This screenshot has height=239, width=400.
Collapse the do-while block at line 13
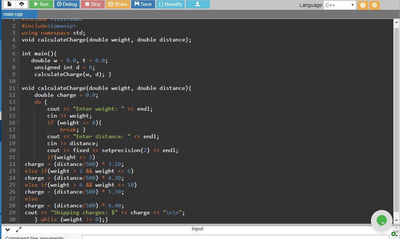click(18, 102)
